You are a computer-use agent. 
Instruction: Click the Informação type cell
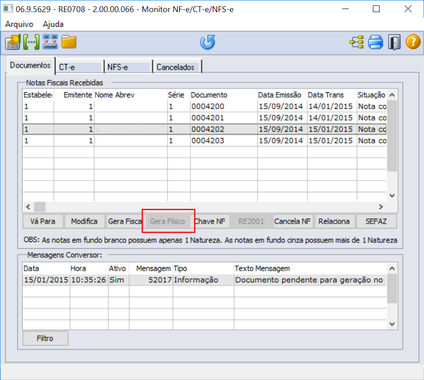click(x=203, y=280)
